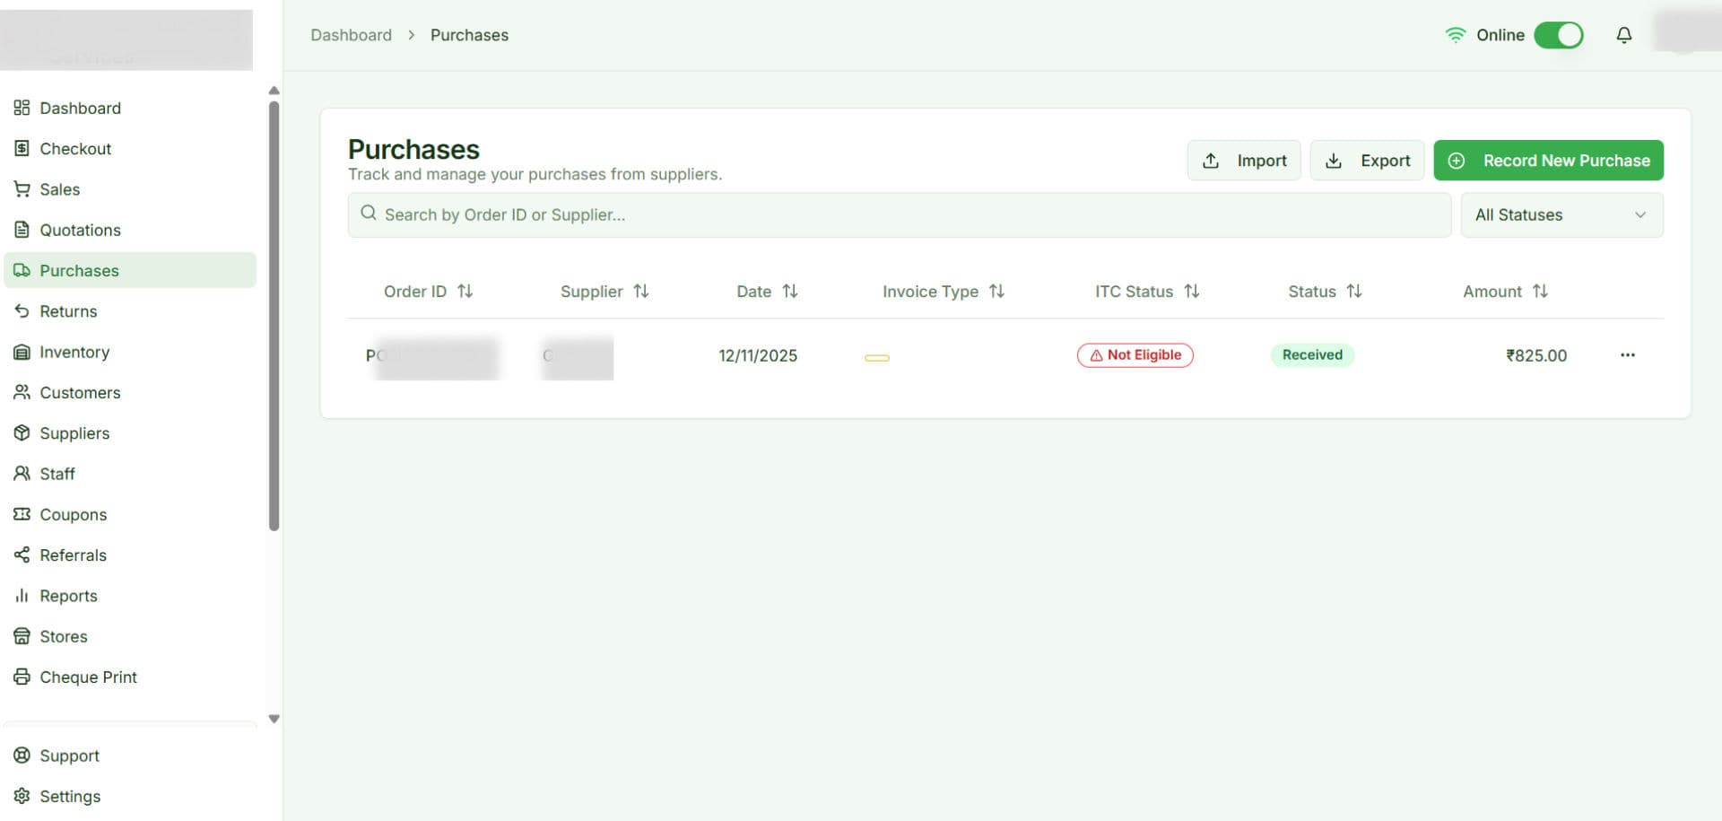Go to Suppliers in sidebar
Image resolution: width=1722 pixels, height=821 pixels.
[x=74, y=433]
